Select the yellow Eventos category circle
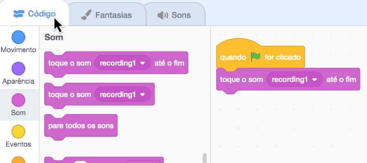Image resolution: width=367 pixels, height=163 pixels. point(18,132)
